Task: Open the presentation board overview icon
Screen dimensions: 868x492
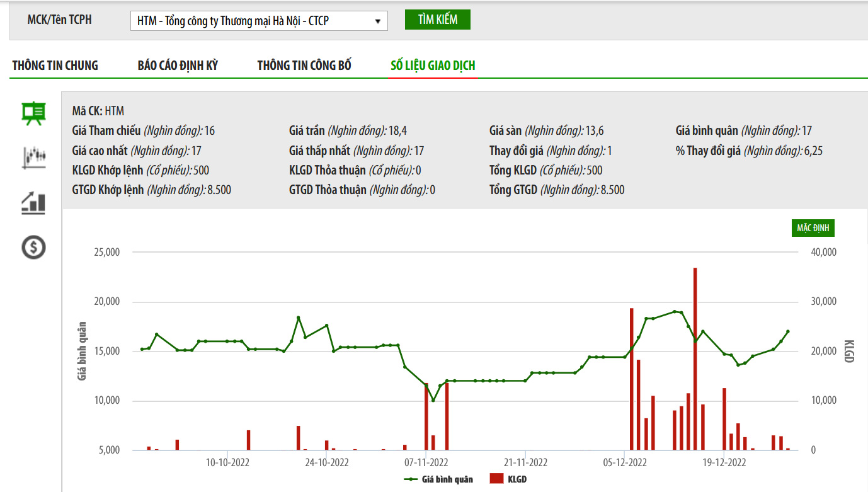Action: pyautogui.click(x=33, y=113)
